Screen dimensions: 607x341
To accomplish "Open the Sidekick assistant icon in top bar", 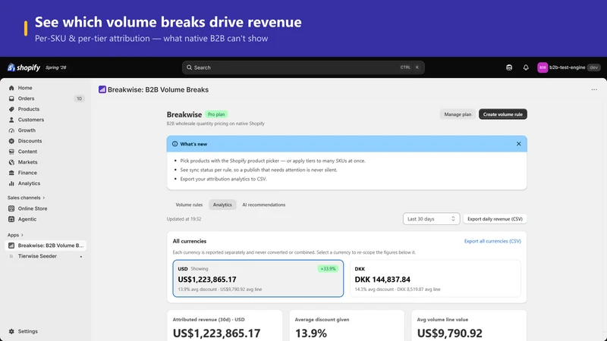I will [x=509, y=67].
